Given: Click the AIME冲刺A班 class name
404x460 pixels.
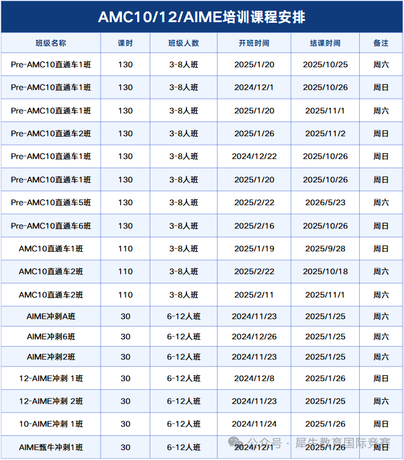Looking at the screenshot, I should click(x=51, y=316).
